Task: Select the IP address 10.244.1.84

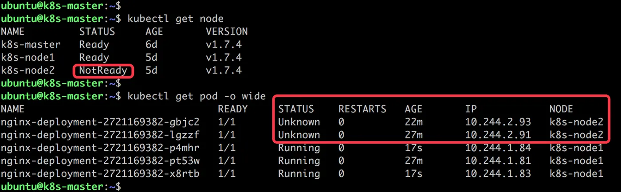Action: pos(498,148)
